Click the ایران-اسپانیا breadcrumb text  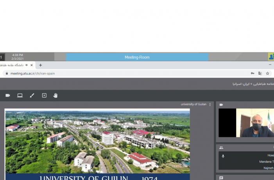point(241,84)
